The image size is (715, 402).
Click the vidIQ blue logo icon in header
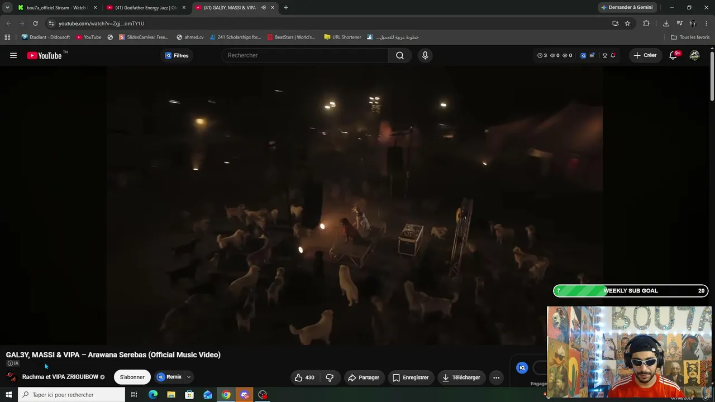pyautogui.click(x=583, y=55)
